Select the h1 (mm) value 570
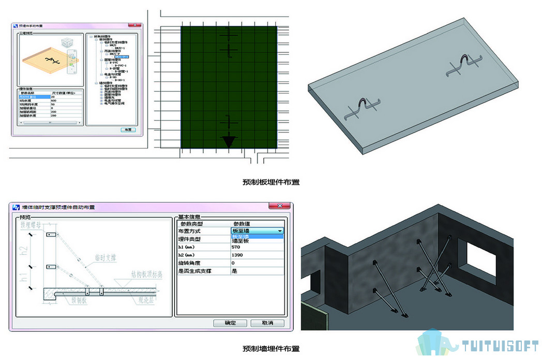Viewport: 542px width, 357px height. pos(257,247)
